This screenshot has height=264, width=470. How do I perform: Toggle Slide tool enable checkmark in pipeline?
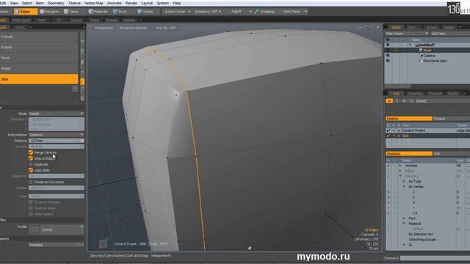click(x=388, y=136)
